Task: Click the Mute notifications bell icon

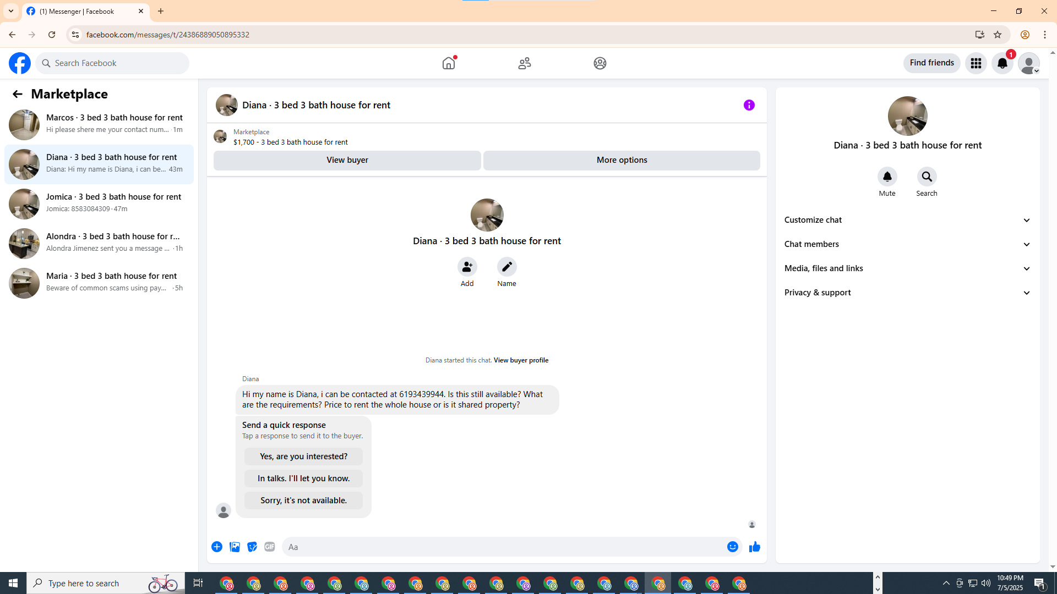Action: 887,177
